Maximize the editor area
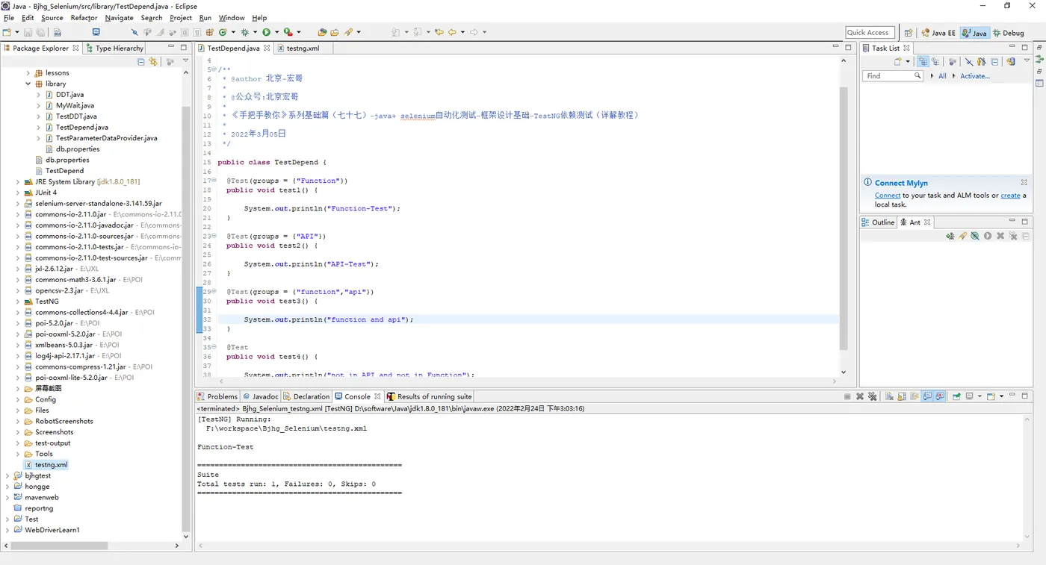1046x565 pixels. point(848,48)
